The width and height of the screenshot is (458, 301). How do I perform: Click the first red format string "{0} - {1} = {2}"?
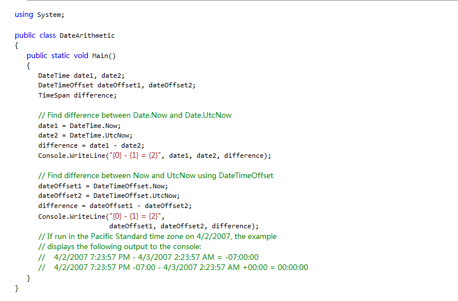[135, 156]
